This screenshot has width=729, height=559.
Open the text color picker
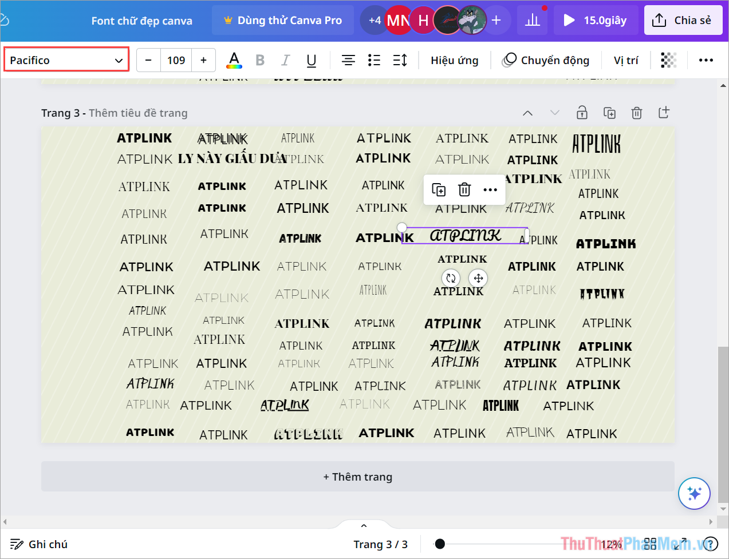[x=234, y=60]
